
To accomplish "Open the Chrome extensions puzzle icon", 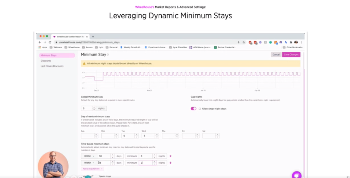I will [291, 42].
